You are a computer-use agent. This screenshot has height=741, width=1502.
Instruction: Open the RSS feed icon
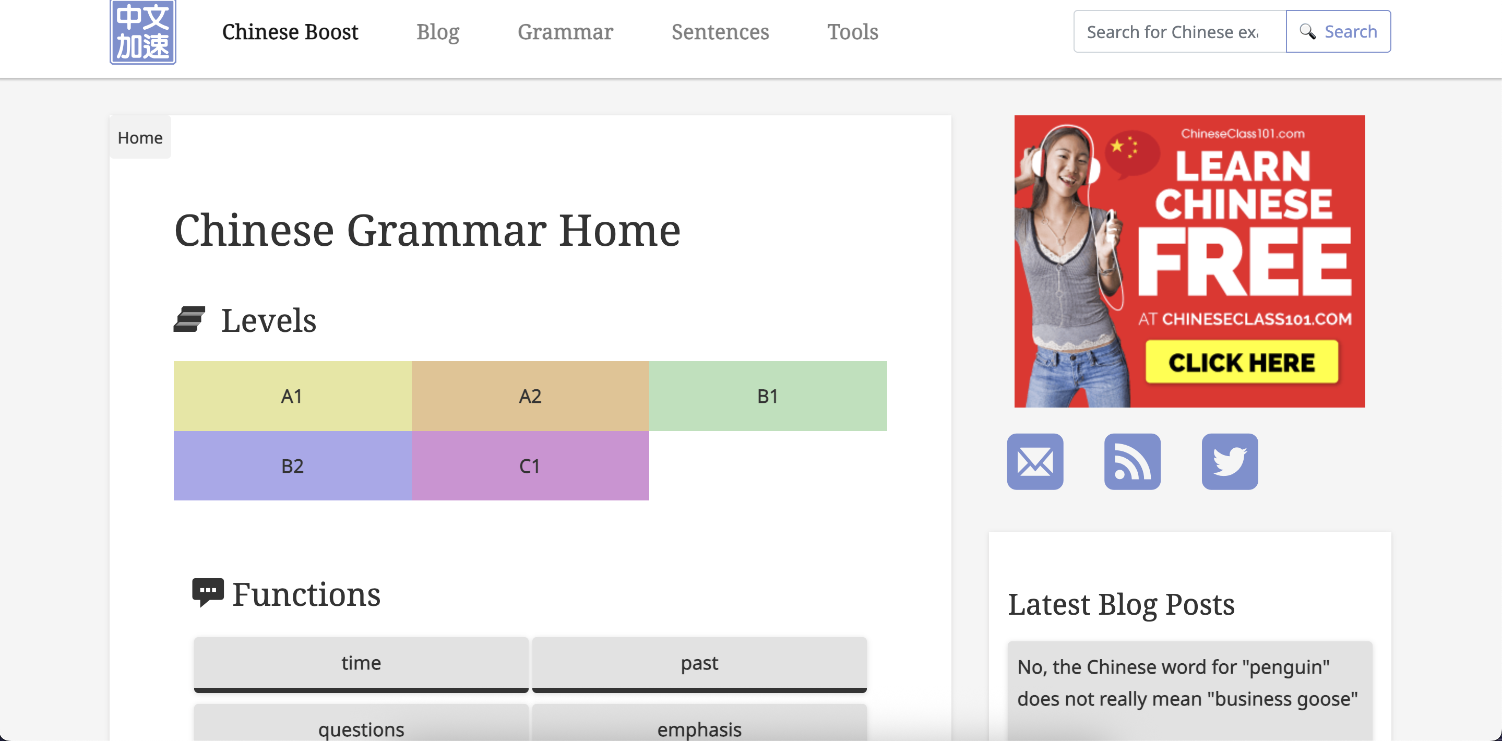[1133, 461]
